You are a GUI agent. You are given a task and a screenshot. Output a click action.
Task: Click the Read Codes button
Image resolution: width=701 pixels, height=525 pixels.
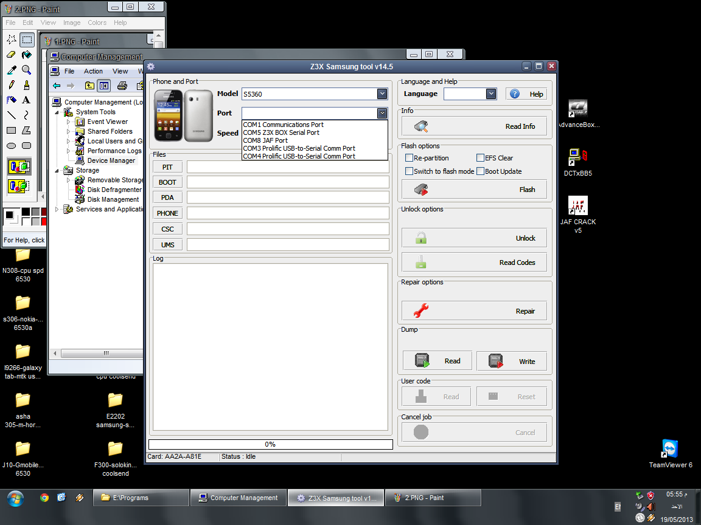[x=475, y=262]
